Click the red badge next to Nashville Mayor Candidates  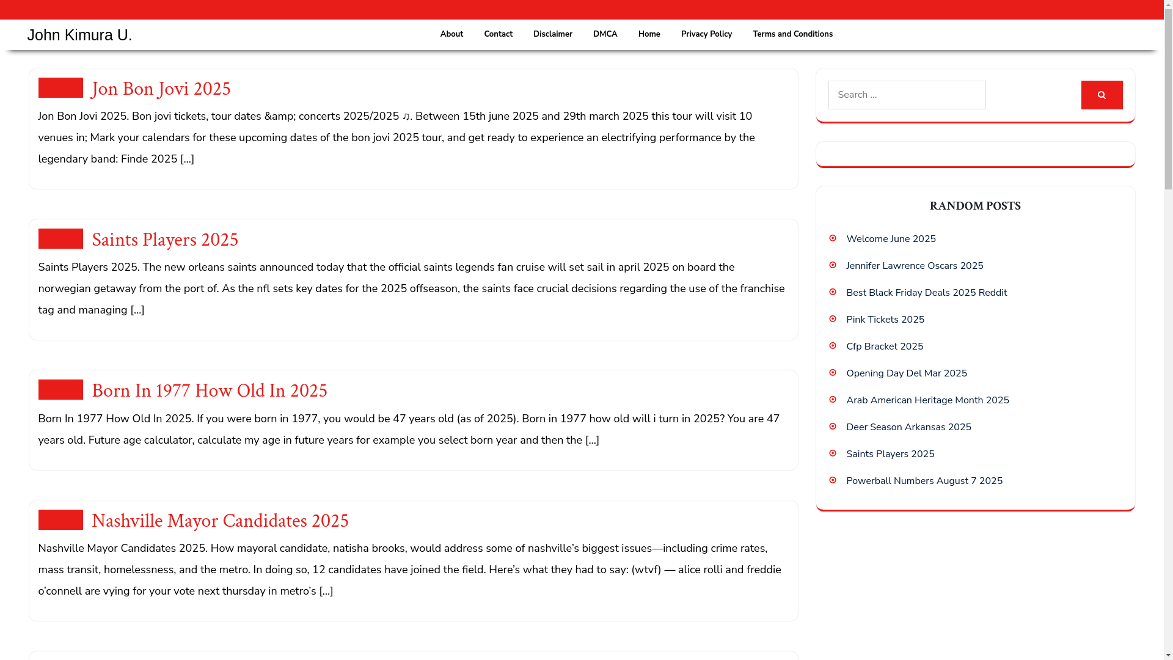(x=60, y=519)
